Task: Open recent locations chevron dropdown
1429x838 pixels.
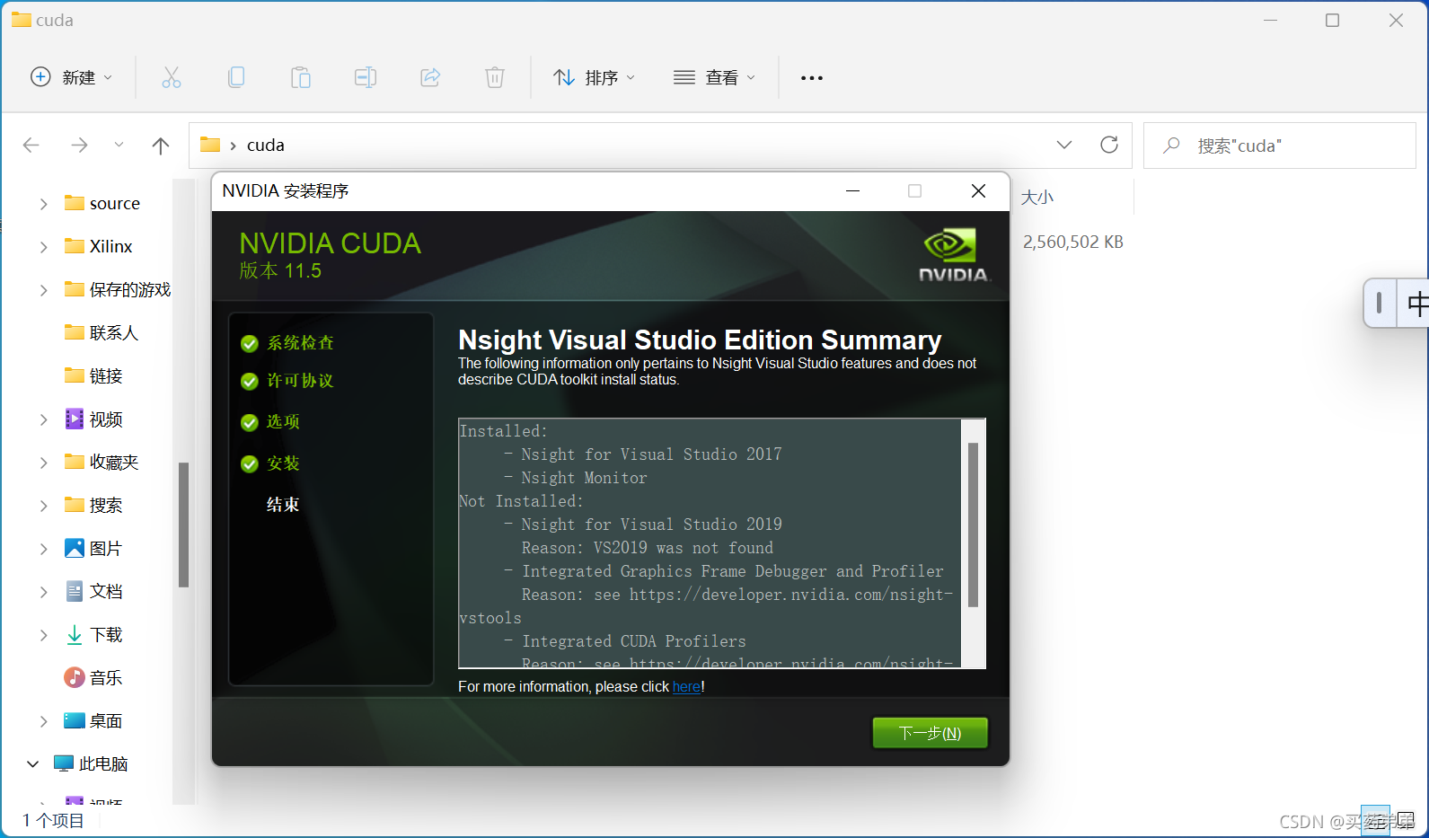Action: tap(119, 145)
